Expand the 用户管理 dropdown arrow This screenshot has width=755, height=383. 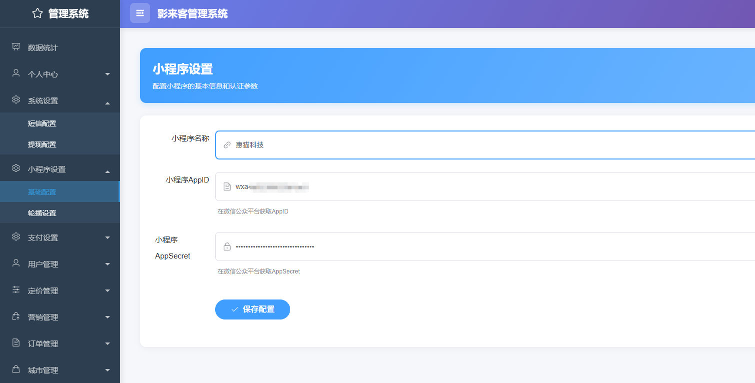point(108,264)
